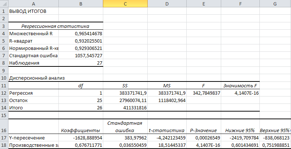Screen dimensions: 291x149
Task: Select observations value 27
Action: click(x=81, y=63)
